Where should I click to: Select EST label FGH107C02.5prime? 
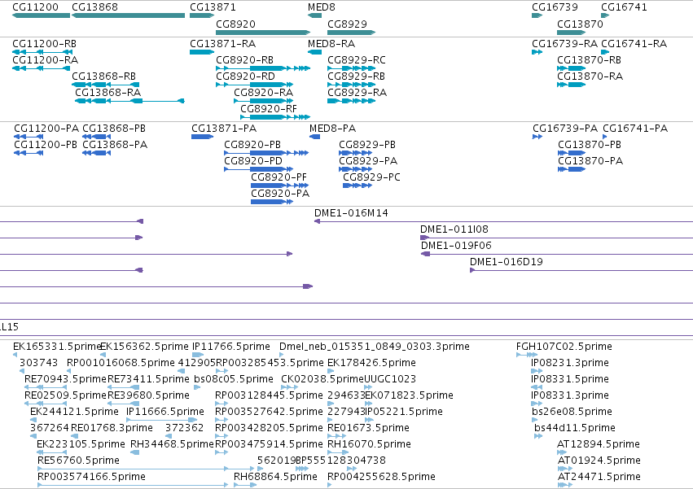[x=564, y=347]
